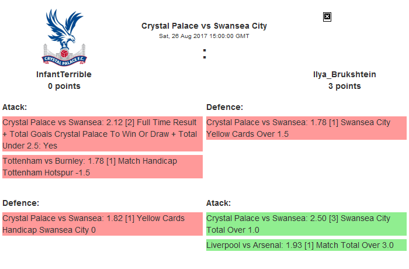Click the 3 points score label
Image resolution: width=409 pixels, height=269 pixels.
tap(344, 86)
